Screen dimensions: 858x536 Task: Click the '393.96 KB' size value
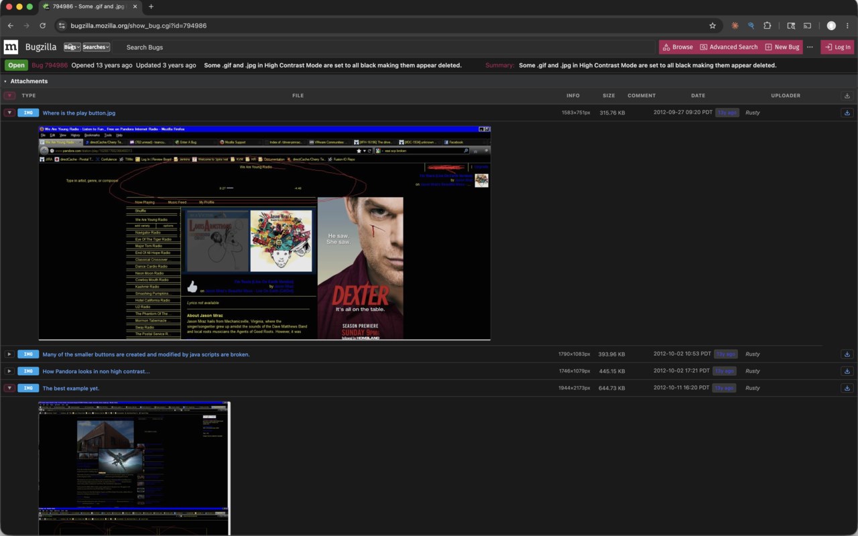612,354
